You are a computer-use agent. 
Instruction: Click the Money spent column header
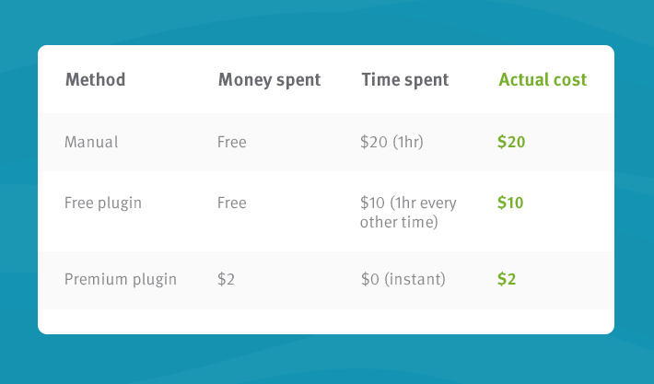click(x=269, y=80)
